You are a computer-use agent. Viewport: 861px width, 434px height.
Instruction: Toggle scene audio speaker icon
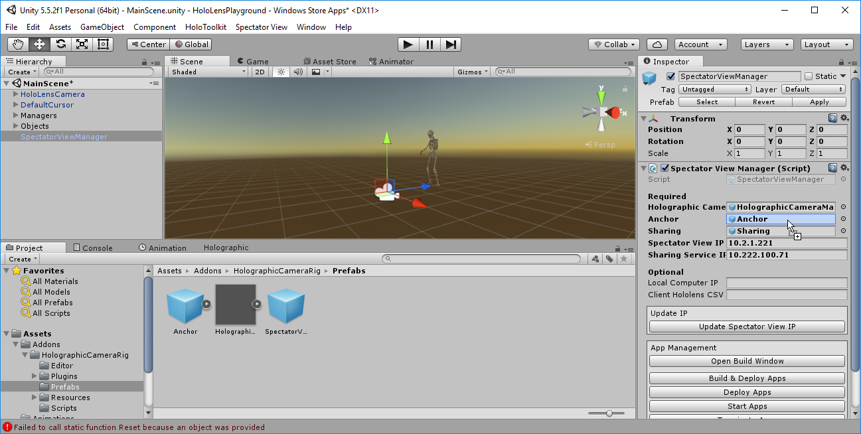tap(298, 72)
